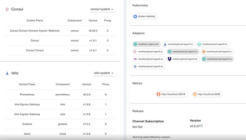Click the Istio Egress Gateway row
The height and width of the screenshot is (140, 246).
pos(60,104)
